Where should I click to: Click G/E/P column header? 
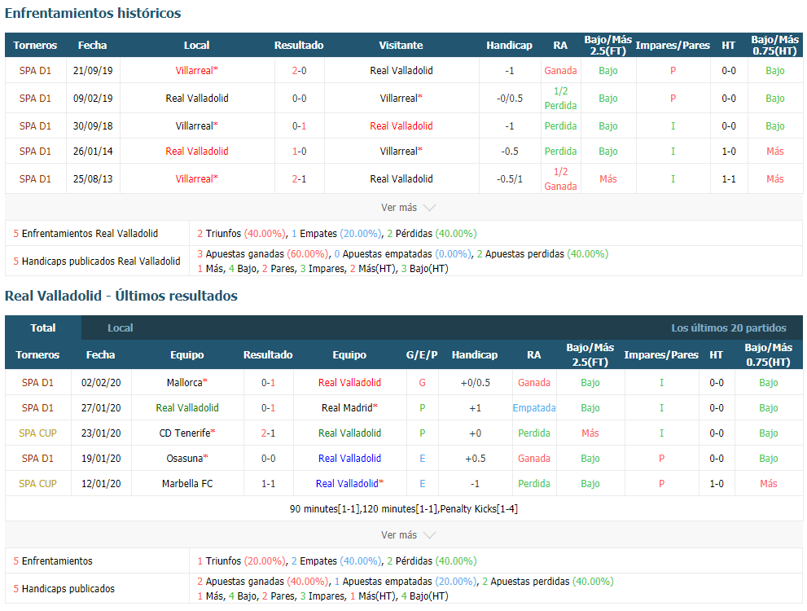click(x=422, y=354)
